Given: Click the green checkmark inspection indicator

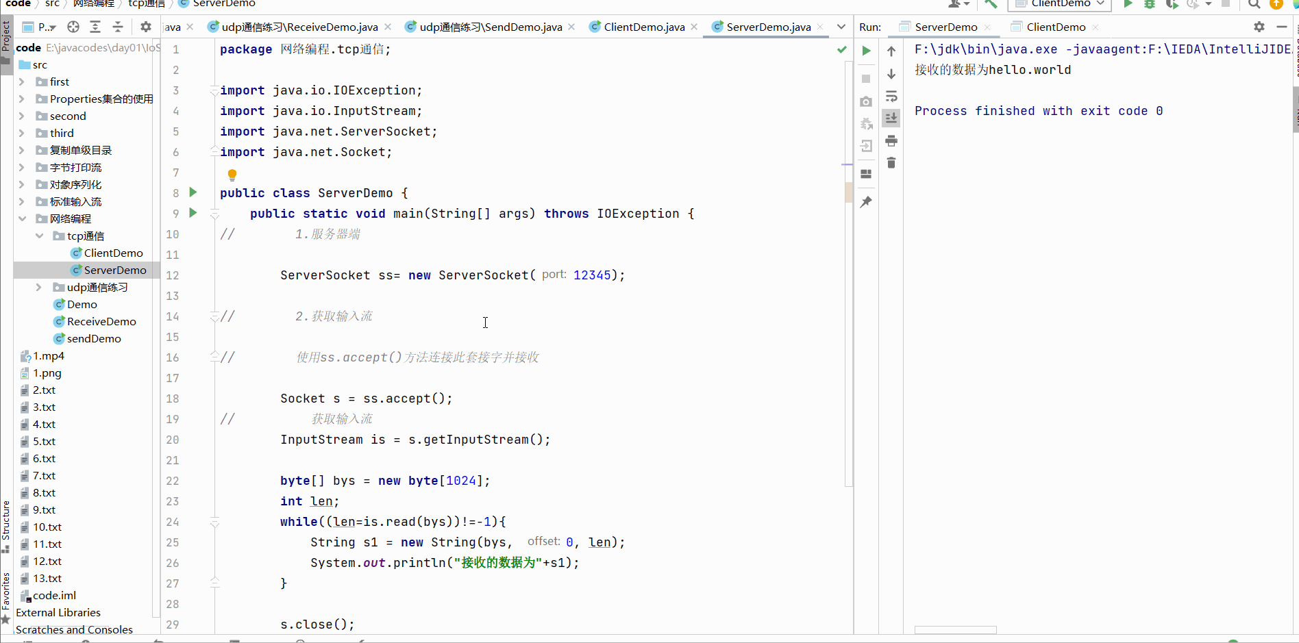Looking at the screenshot, I should 842,49.
